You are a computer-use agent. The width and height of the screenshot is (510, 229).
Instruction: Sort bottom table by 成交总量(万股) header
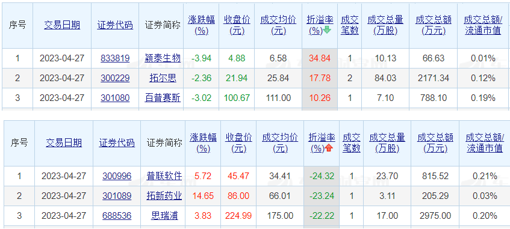(387, 143)
